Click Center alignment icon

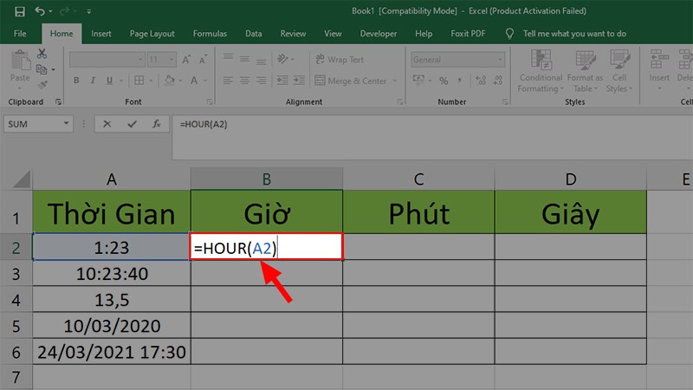244,81
